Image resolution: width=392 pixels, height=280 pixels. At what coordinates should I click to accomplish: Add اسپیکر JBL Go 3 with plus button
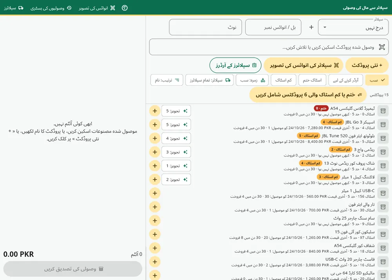[155, 124]
